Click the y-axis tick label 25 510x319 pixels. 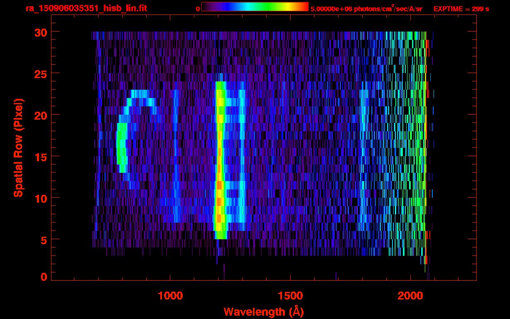point(40,74)
